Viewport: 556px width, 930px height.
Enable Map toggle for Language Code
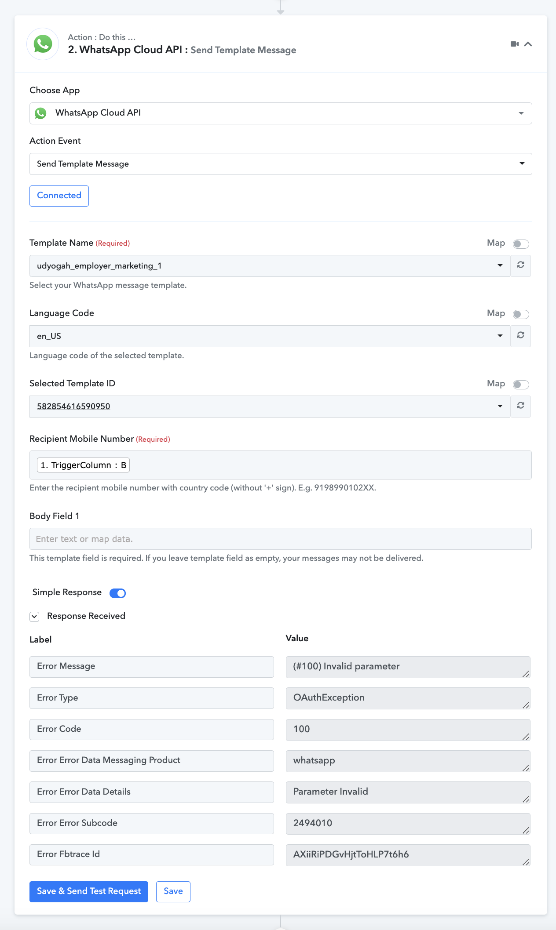click(x=521, y=314)
